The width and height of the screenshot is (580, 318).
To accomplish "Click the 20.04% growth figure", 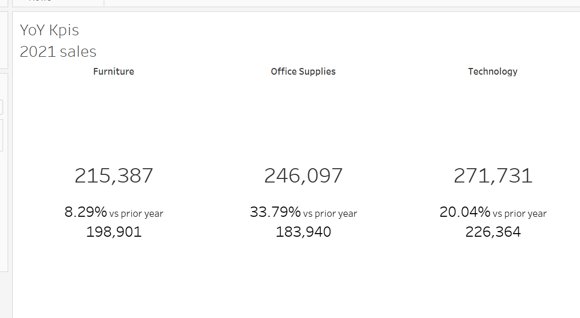I will 465,212.
